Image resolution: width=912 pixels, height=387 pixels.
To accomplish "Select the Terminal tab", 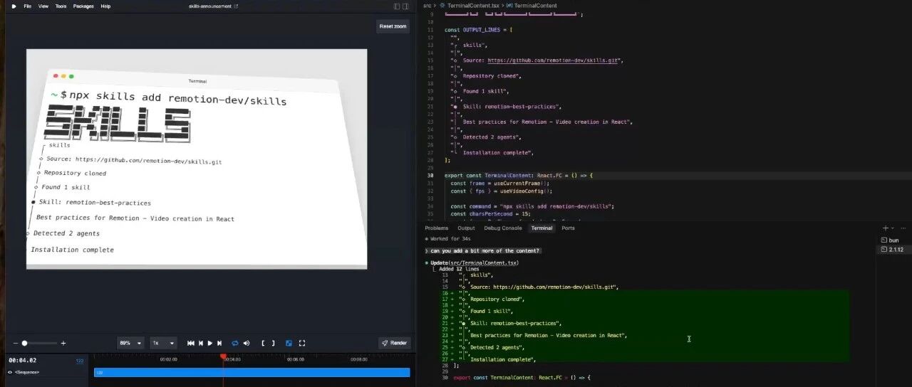I will coord(541,228).
